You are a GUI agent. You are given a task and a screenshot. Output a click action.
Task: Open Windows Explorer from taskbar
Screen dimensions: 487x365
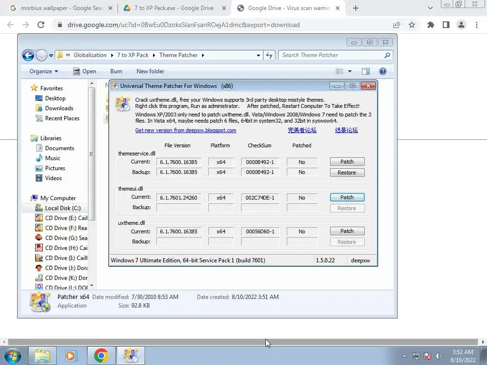point(42,355)
